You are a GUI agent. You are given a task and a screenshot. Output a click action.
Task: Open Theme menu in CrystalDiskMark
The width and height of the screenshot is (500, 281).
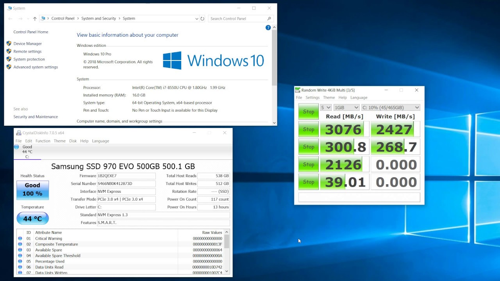click(329, 98)
